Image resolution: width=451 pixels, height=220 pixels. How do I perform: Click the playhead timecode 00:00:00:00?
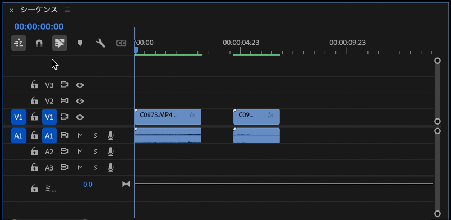[39, 26]
